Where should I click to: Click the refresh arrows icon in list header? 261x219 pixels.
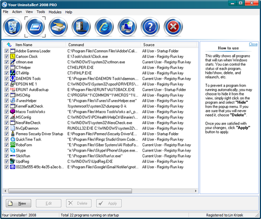point(9,45)
